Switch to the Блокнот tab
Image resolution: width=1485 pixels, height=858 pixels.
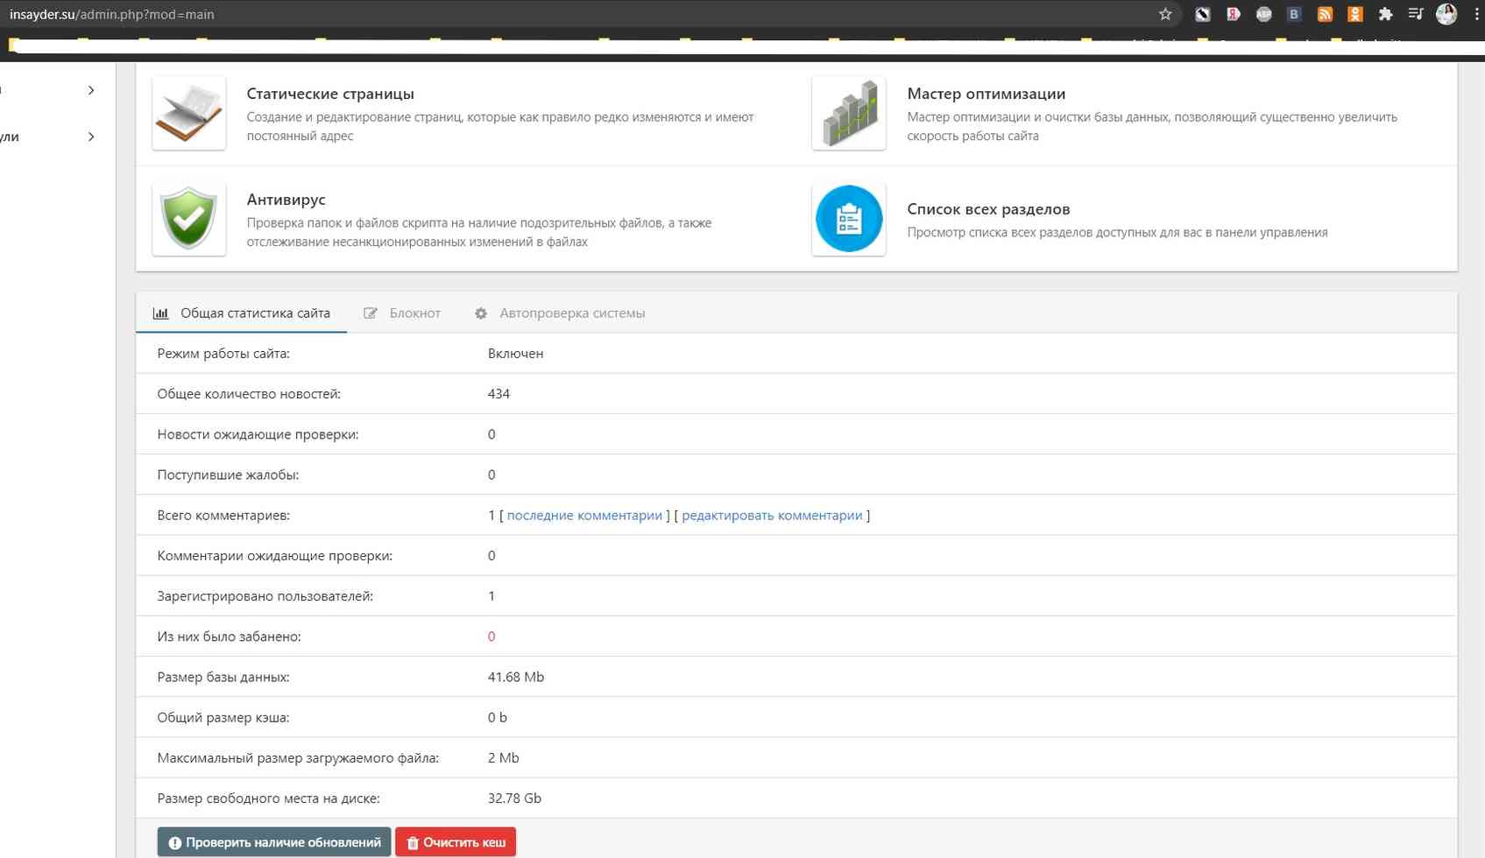click(x=402, y=313)
